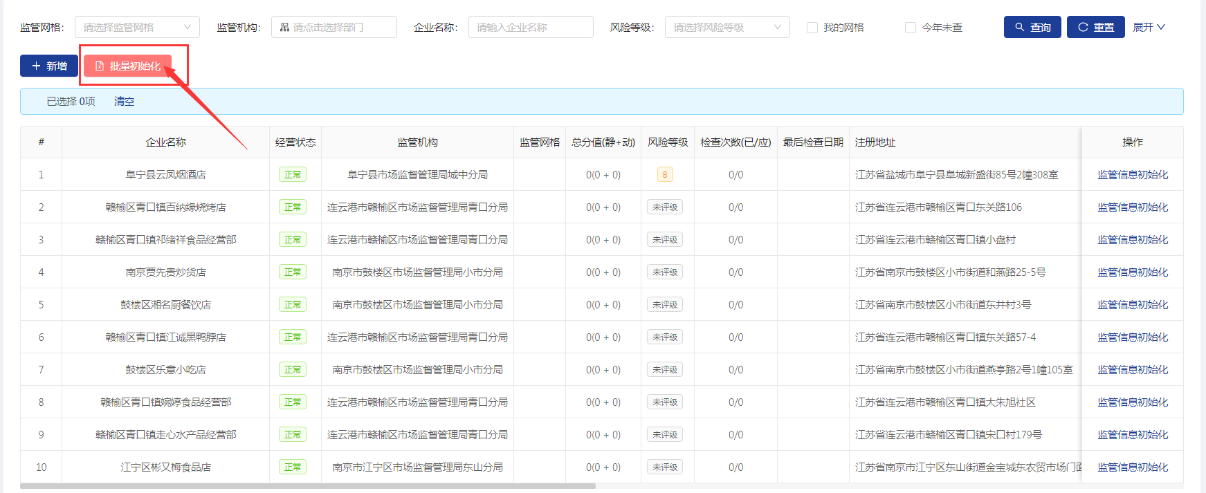The image size is (1206, 493).
Task: Click 监管信息初始化 link for row 5
Action: pos(1132,305)
